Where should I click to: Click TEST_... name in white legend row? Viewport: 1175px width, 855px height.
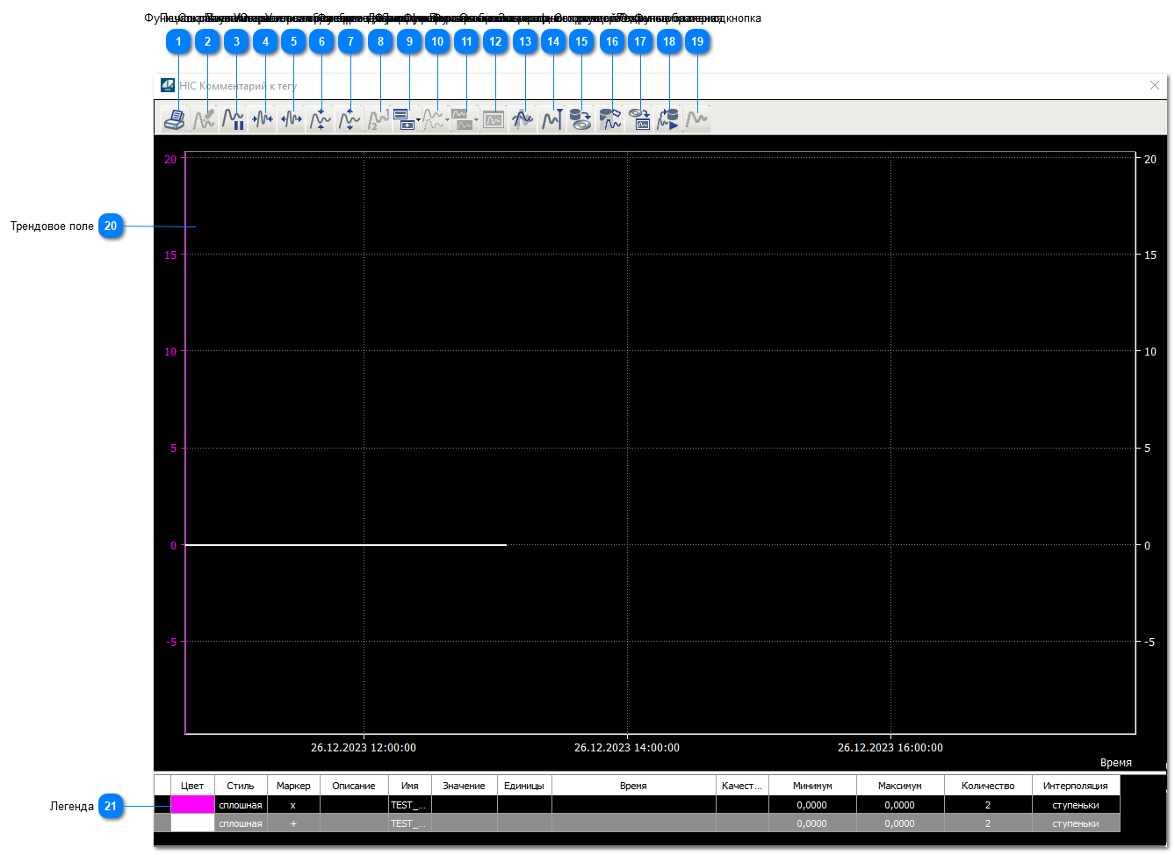409,823
